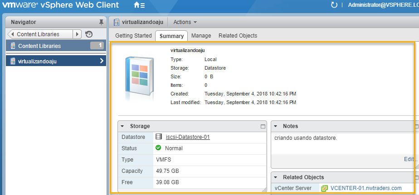Open the Actions dropdown menu
Screen dimensions: 419x195
(185, 22)
